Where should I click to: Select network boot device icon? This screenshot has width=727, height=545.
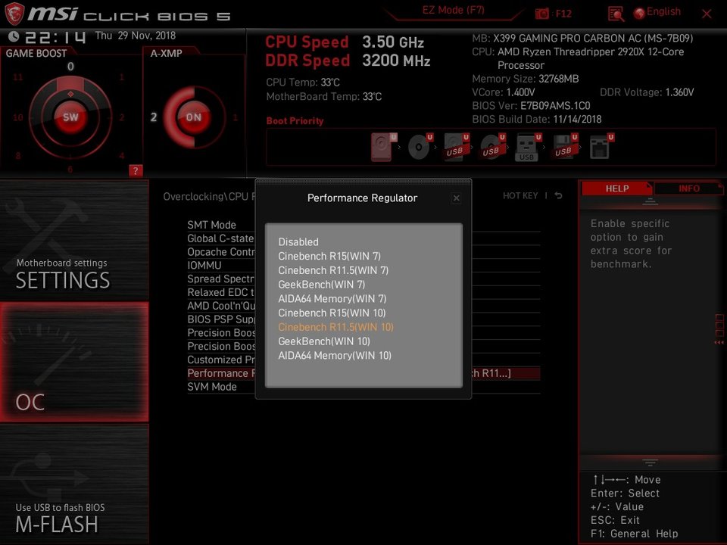pyautogui.click(x=601, y=147)
